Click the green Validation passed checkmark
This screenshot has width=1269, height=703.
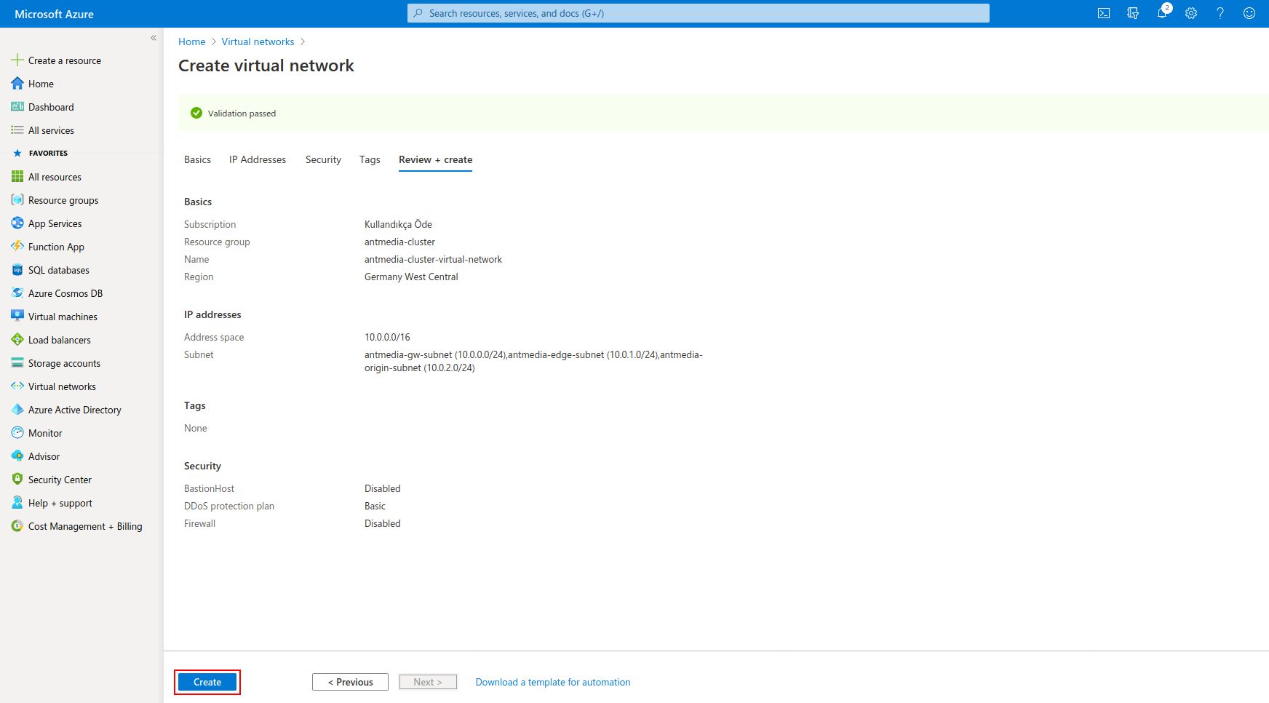coord(196,113)
